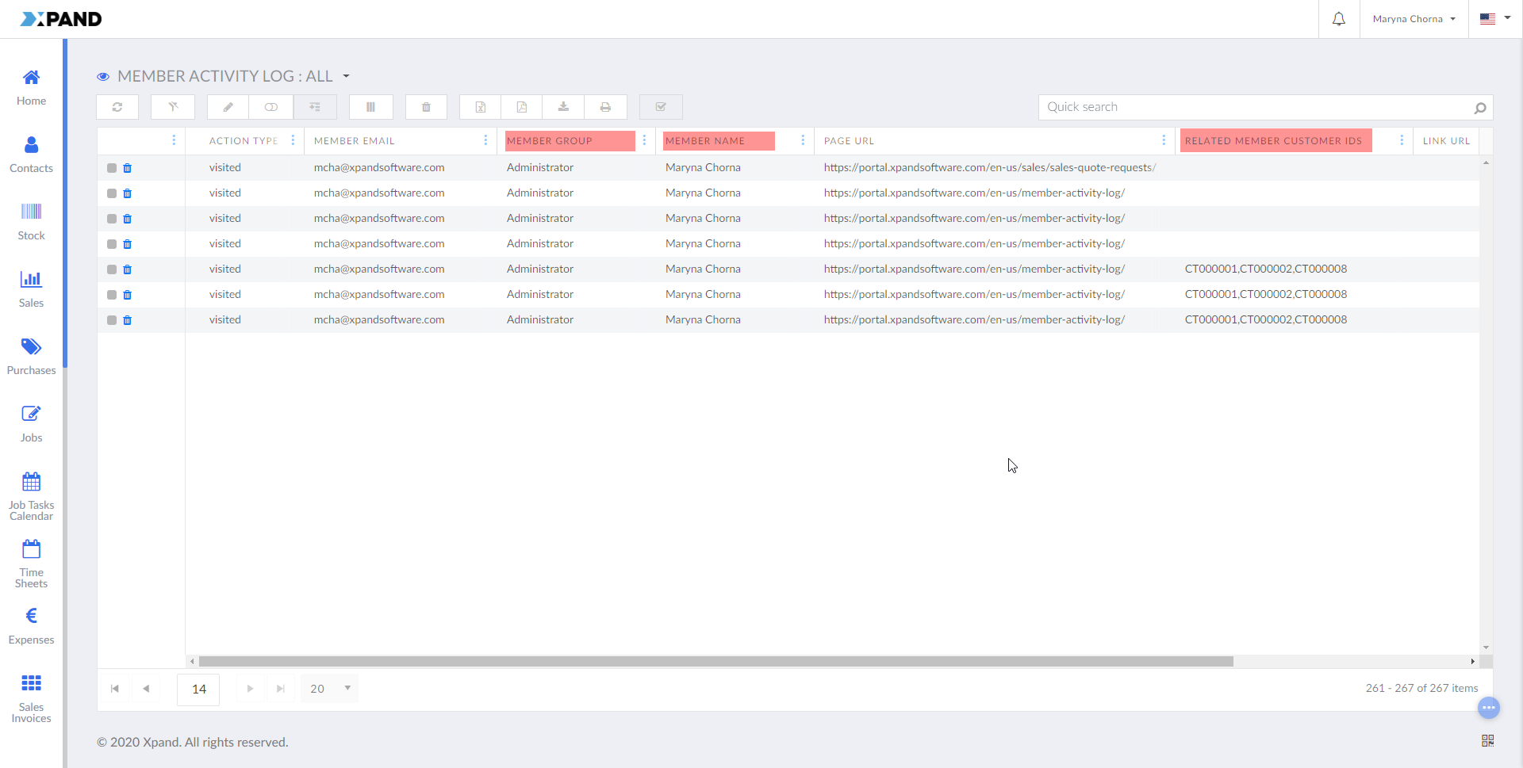Select the edit pencil toolbar icon
This screenshot has width=1523, height=768.
pyautogui.click(x=227, y=107)
